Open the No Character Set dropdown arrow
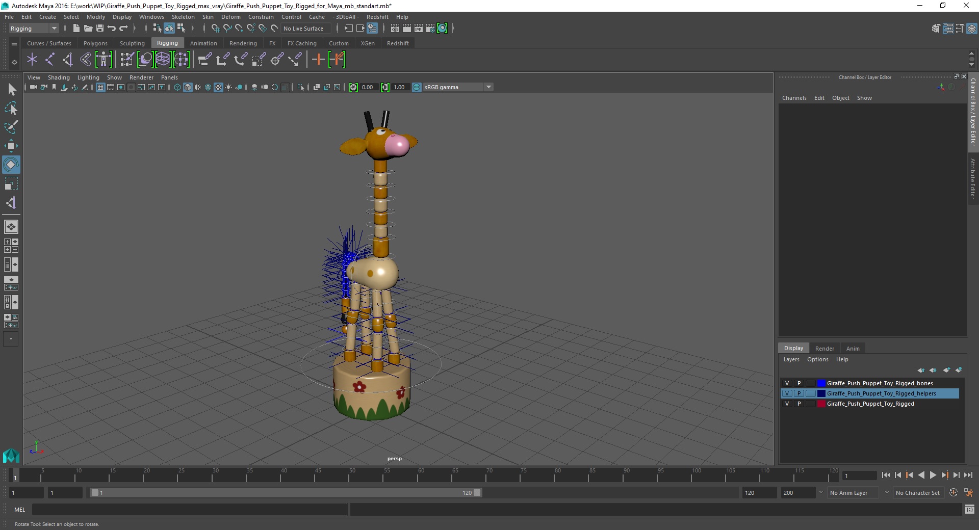The image size is (979, 530). tap(887, 492)
